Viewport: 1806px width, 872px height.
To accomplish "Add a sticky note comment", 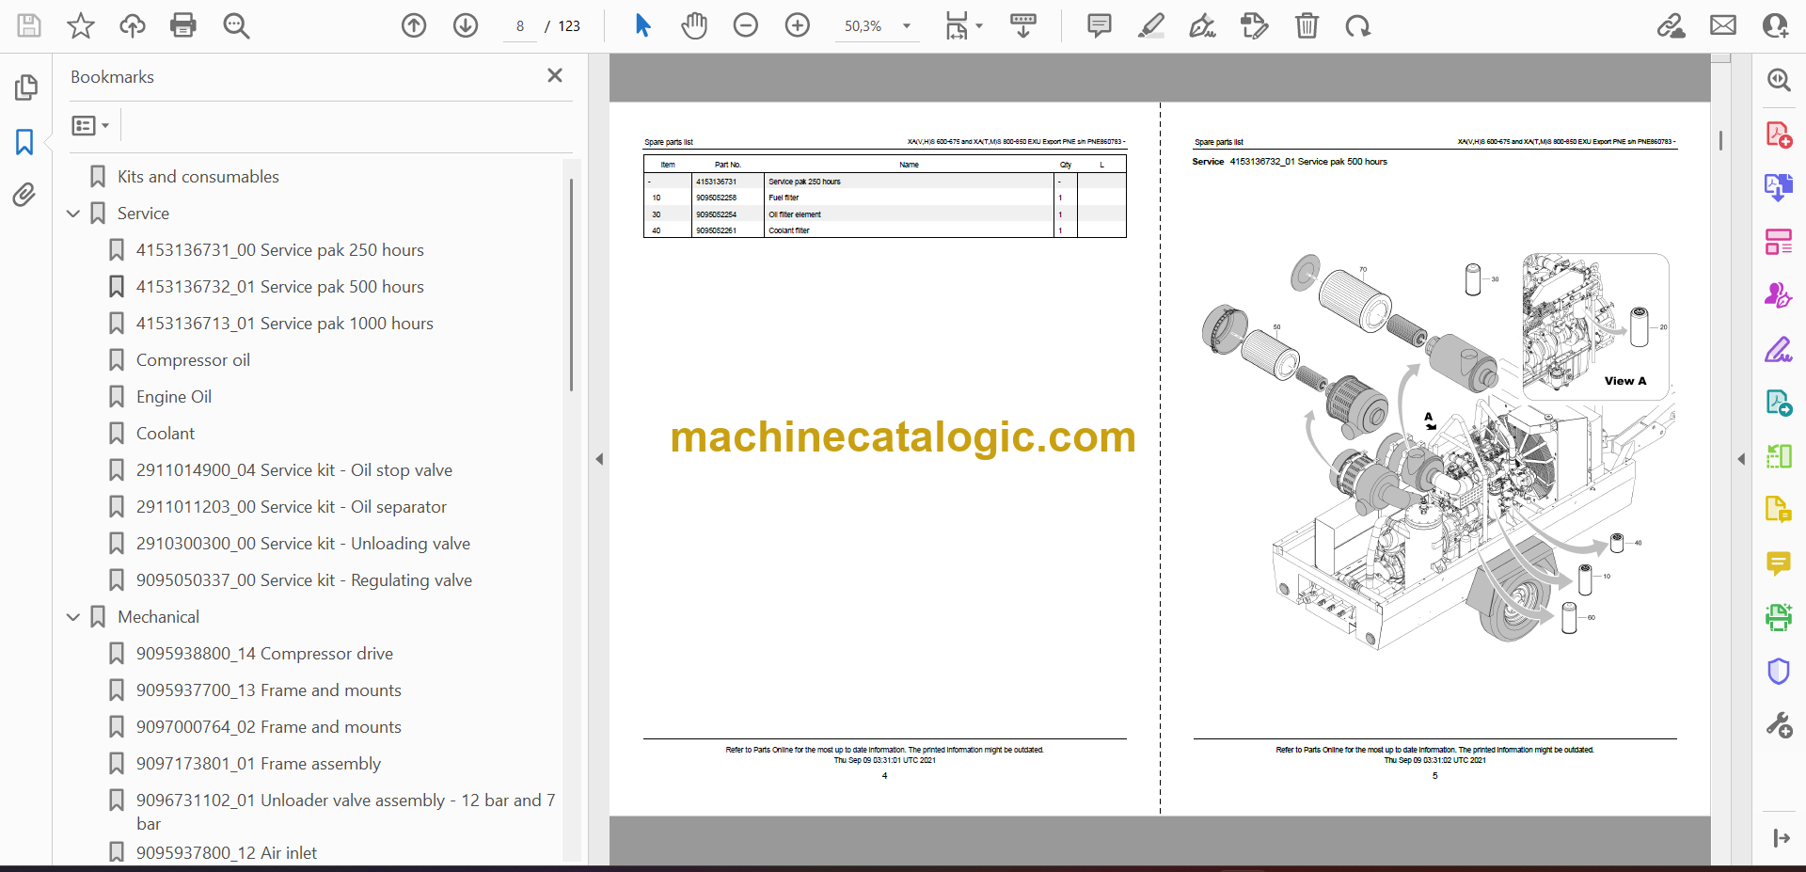I will 1099,25.
